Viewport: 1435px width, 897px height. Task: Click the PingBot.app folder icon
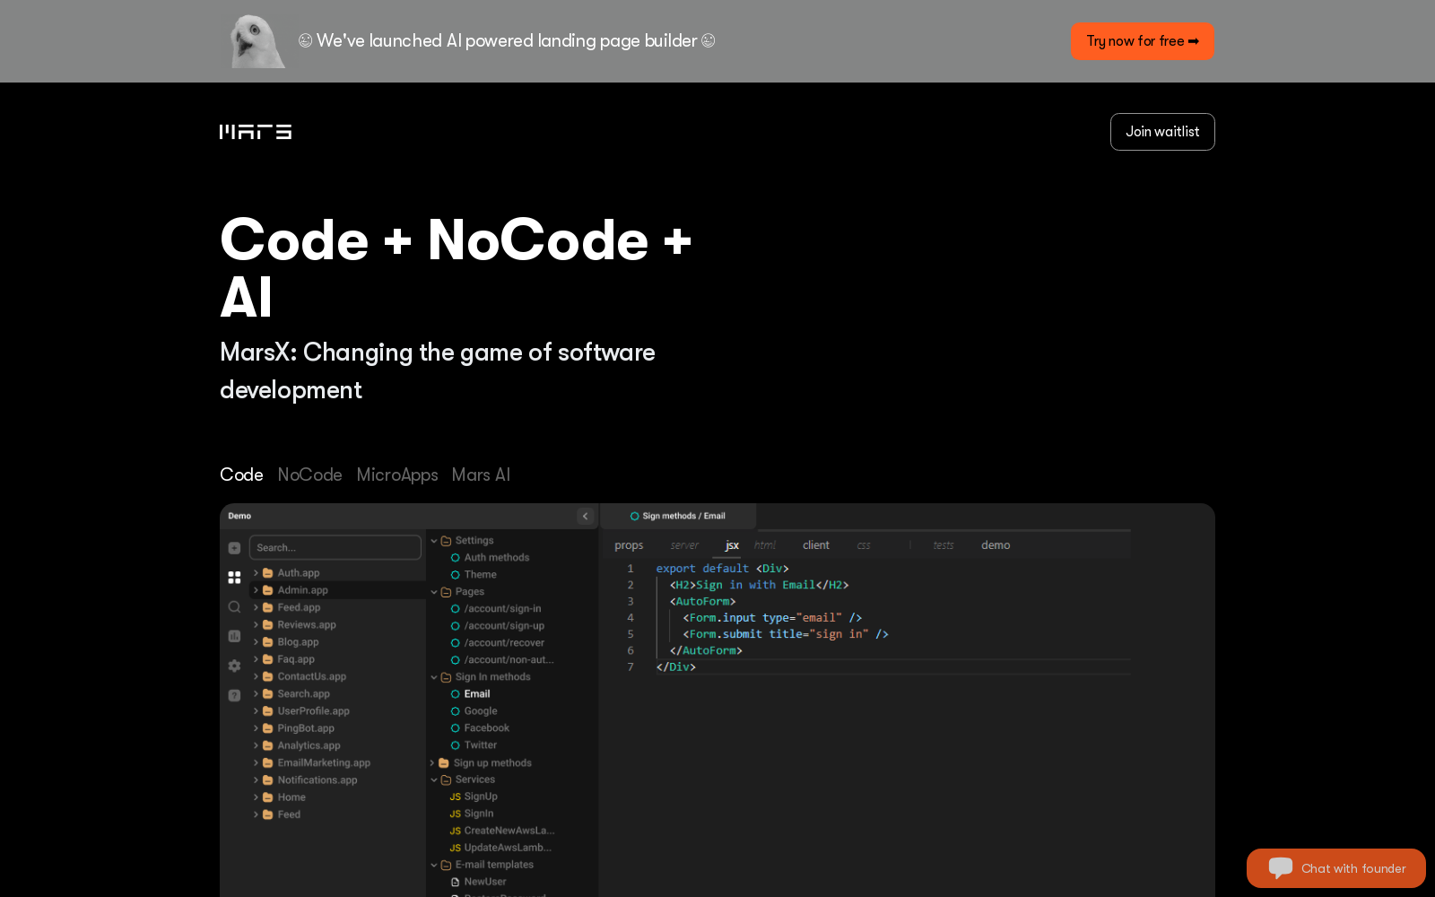267,728
